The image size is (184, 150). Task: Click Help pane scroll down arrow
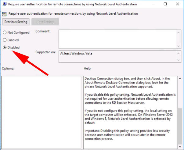[x=180, y=147]
